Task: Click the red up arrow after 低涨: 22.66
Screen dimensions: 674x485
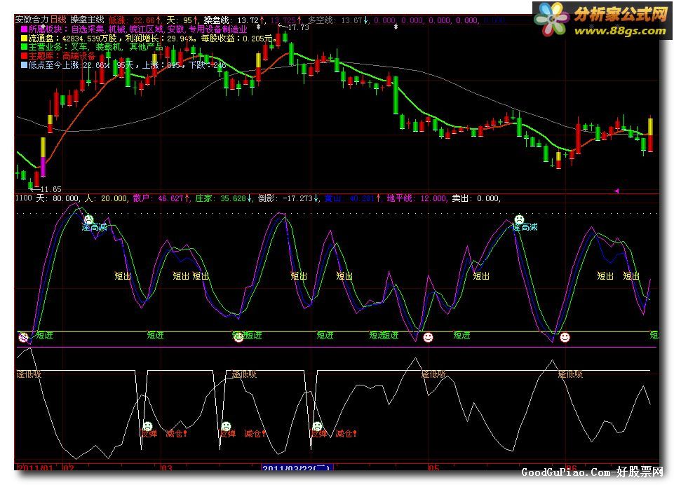Action: (x=159, y=20)
